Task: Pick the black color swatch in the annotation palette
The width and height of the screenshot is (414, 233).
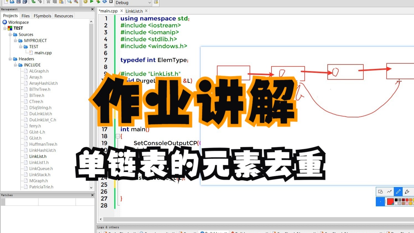Action: [396, 200]
